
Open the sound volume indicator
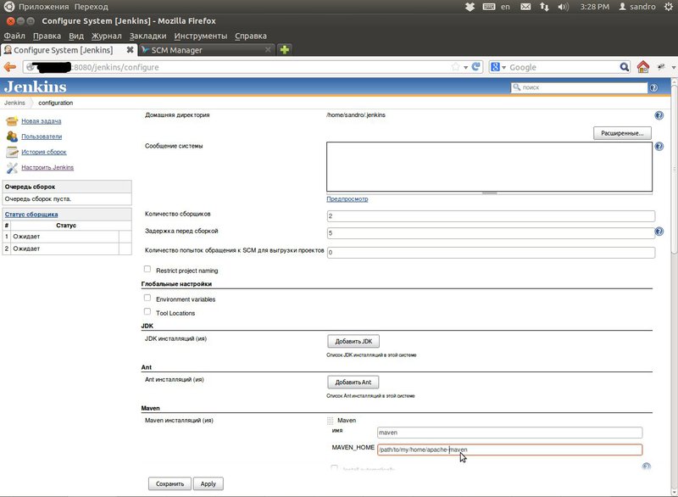[563, 7]
